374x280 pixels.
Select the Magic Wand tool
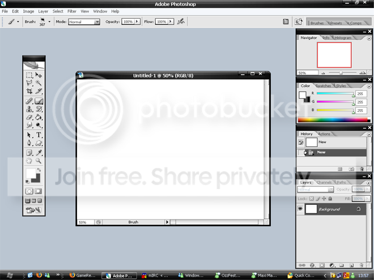coord(39,83)
